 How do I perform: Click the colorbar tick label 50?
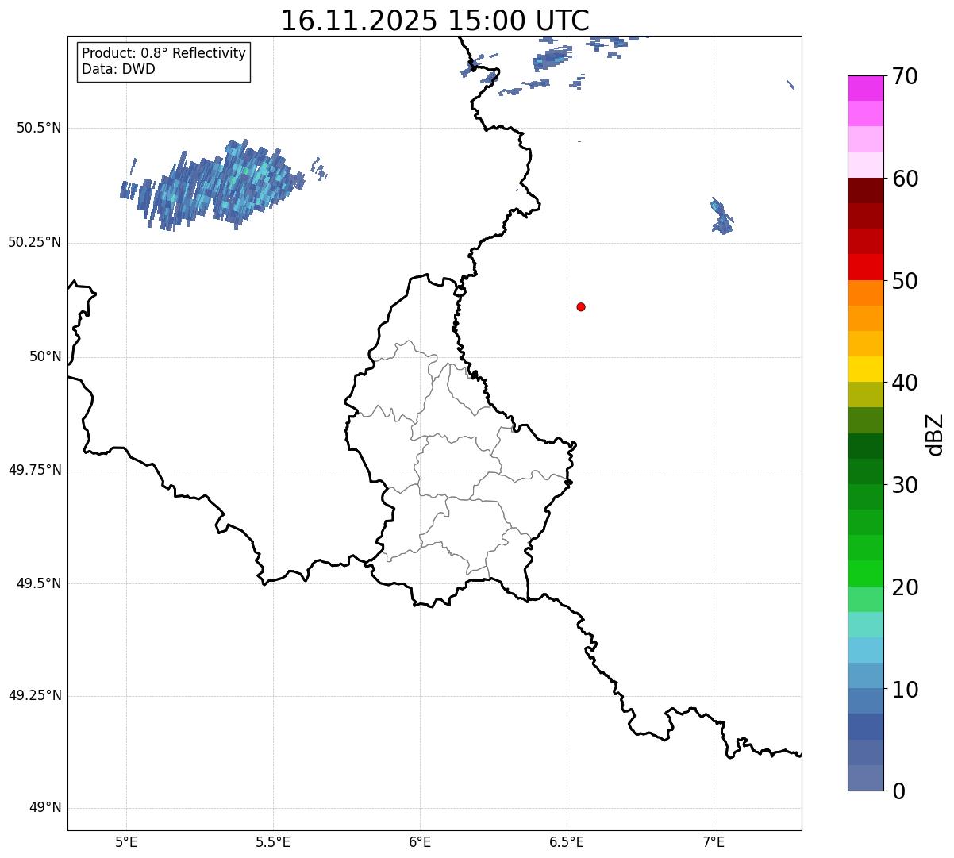tap(905, 281)
